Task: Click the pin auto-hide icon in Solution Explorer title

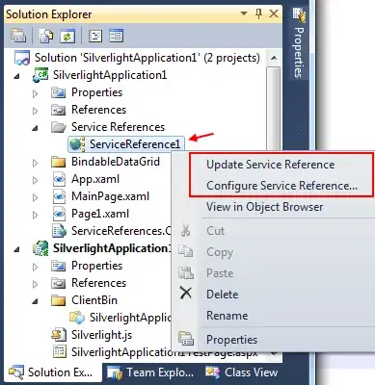Action: (x=259, y=13)
